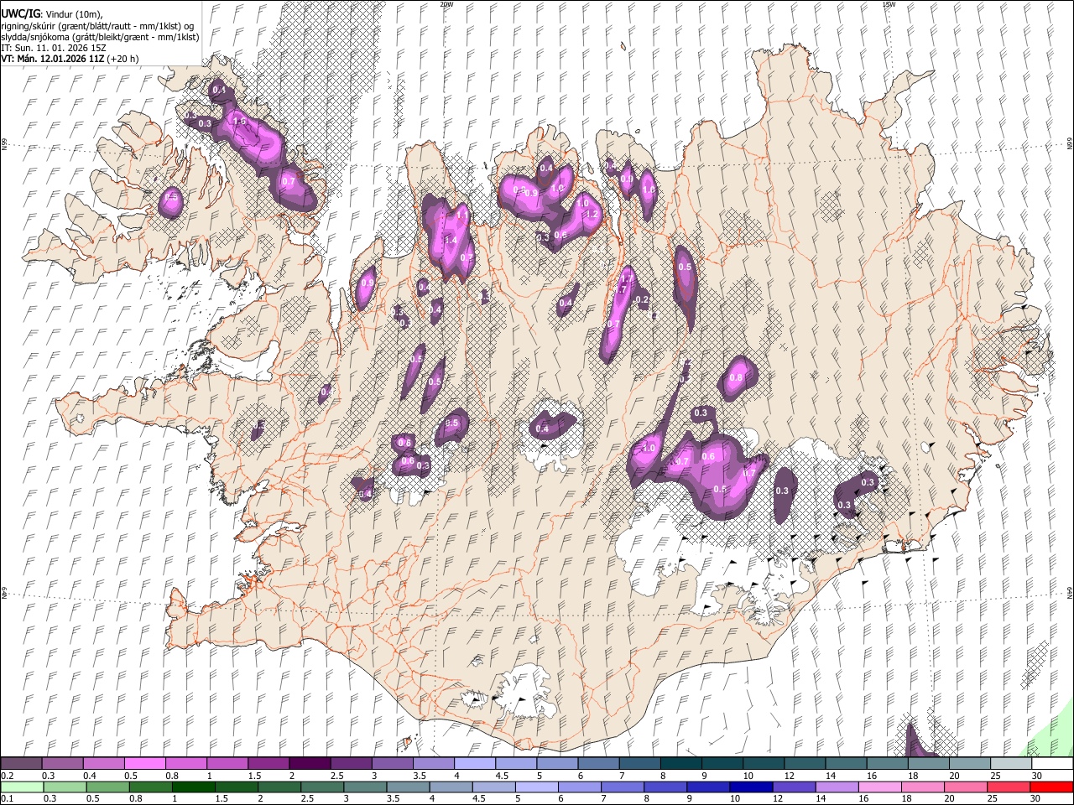
Task: Click the 'rigning/skúrir (grænt/blátt/rautt' description line
Action: (97, 25)
